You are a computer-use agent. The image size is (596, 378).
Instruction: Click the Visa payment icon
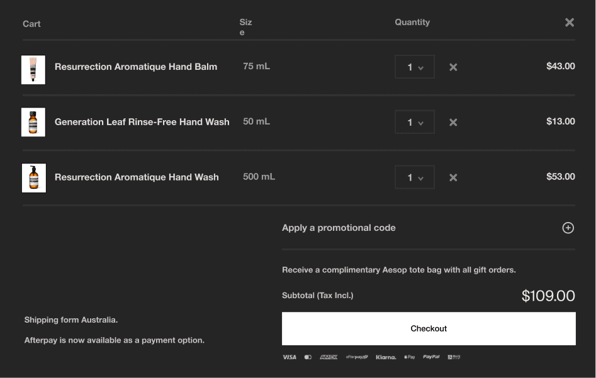click(290, 357)
